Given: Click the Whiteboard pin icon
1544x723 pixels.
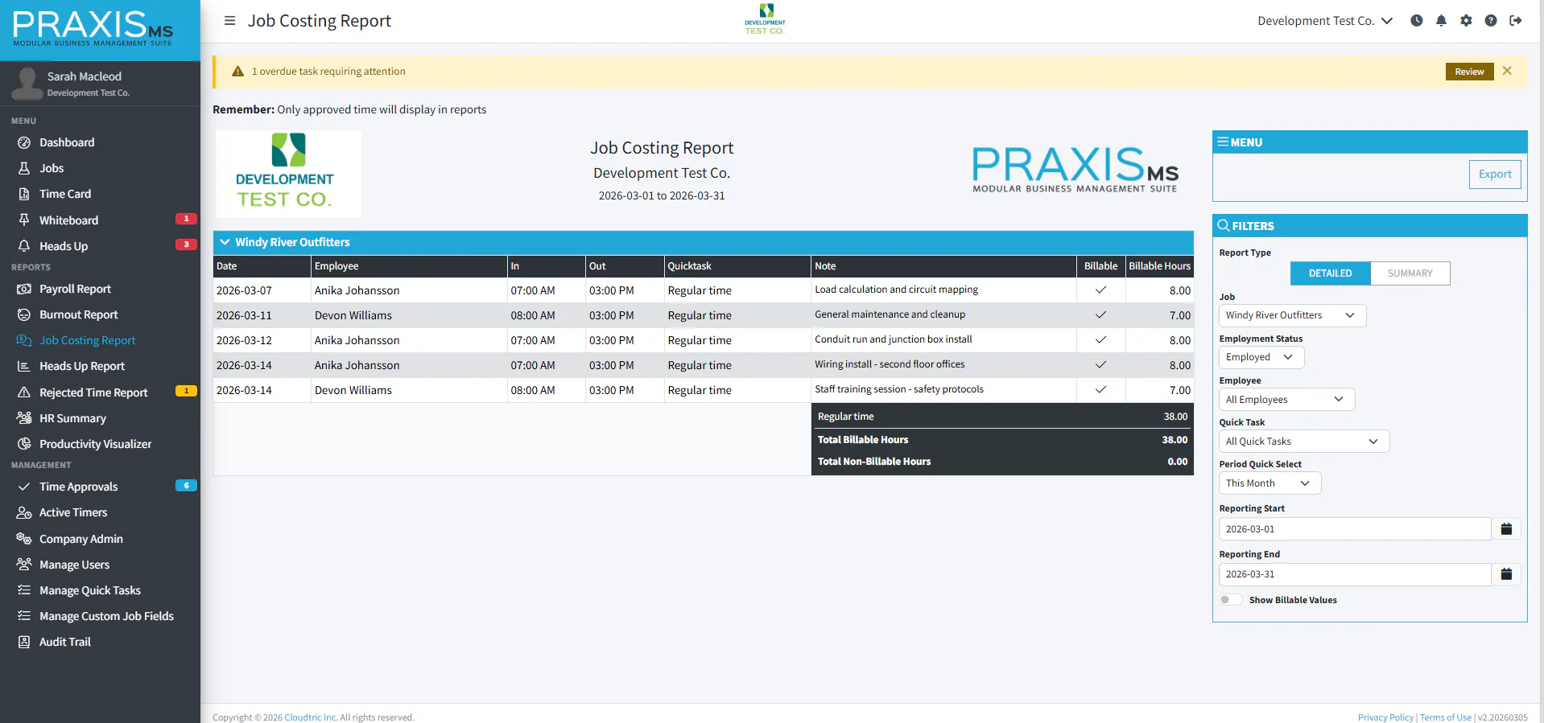Looking at the screenshot, I should click(x=24, y=220).
